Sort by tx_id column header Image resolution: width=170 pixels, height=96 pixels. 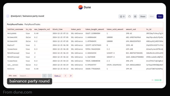pyautogui.click(x=149, y=29)
